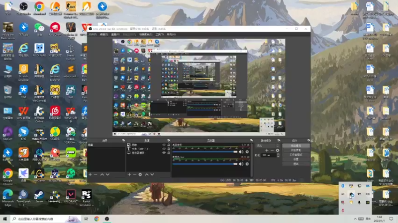Open the Tools menu in OBS

coord(160,34)
